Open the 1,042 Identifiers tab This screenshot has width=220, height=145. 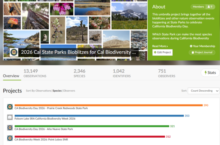[x=122, y=73]
